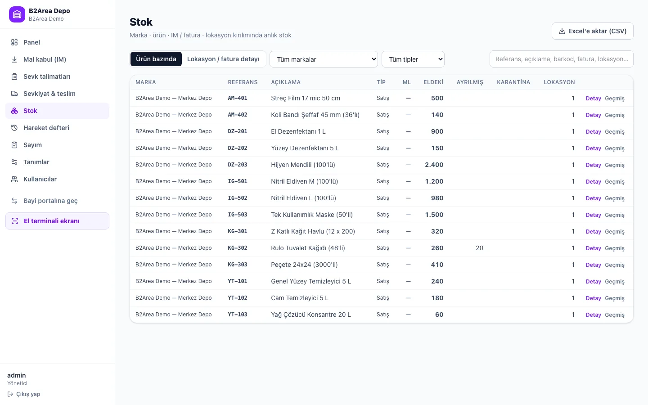
Task: Click admin user name in sidebar
Action: pyautogui.click(x=17, y=375)
